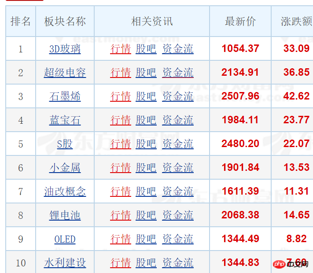Click 股吧 in the 水利建设 row
The width and height of the screenshot is (313, 273).
point(146,263)
